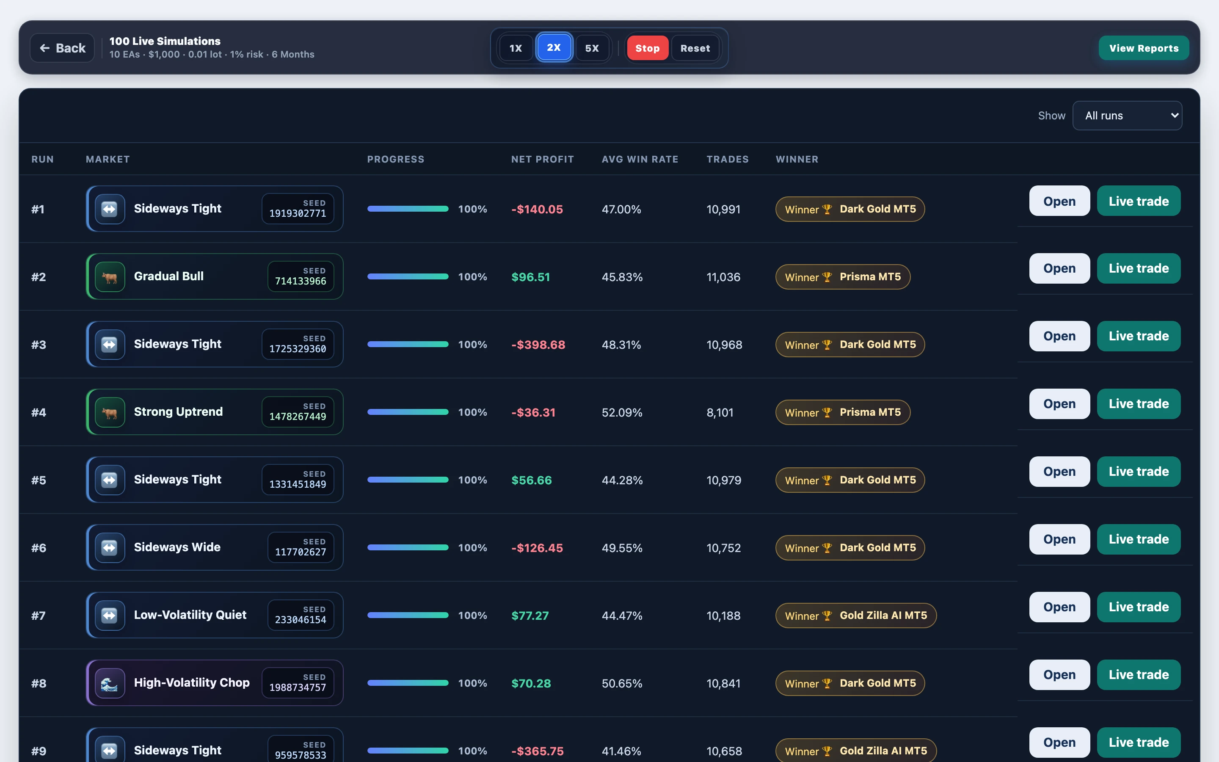Click the trophy icon in run #2 winner badge
The image size is (1219, 762).
tap(827, 277)
